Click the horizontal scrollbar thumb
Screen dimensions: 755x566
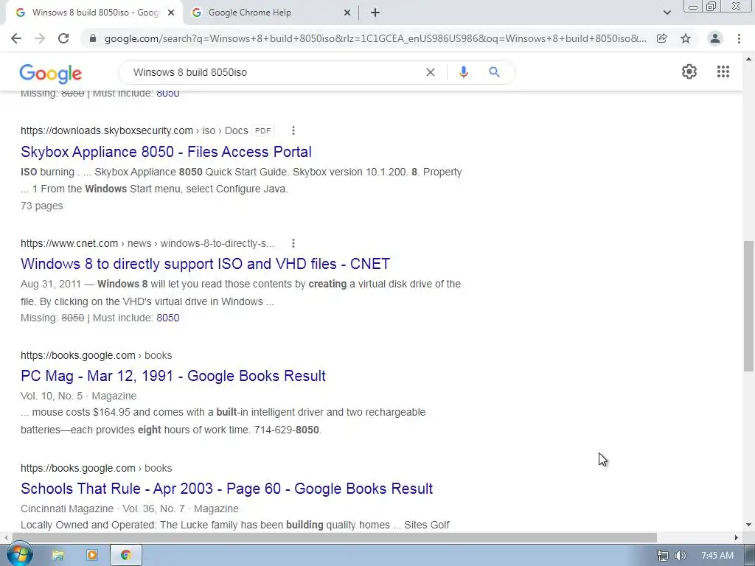(x=335, y=537)
